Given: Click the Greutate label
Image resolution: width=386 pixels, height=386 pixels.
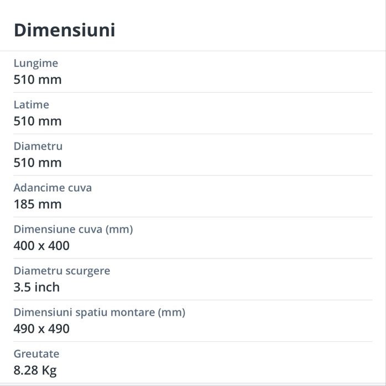Looking at the screenshot, I should point(36,354).
